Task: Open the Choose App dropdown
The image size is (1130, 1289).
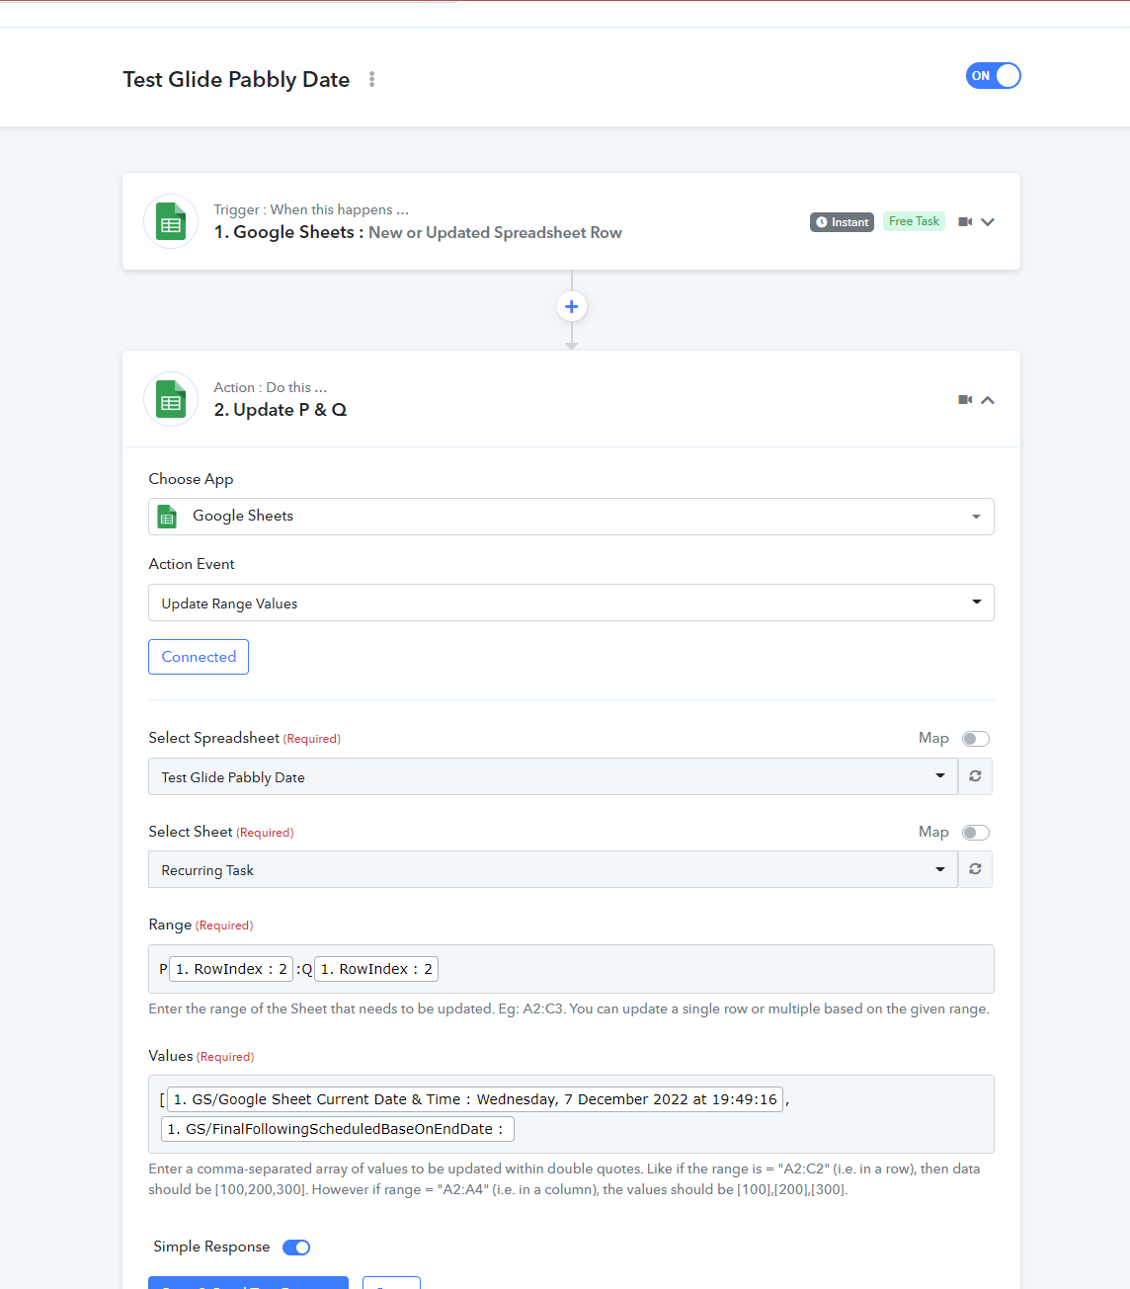Action: 571,517
